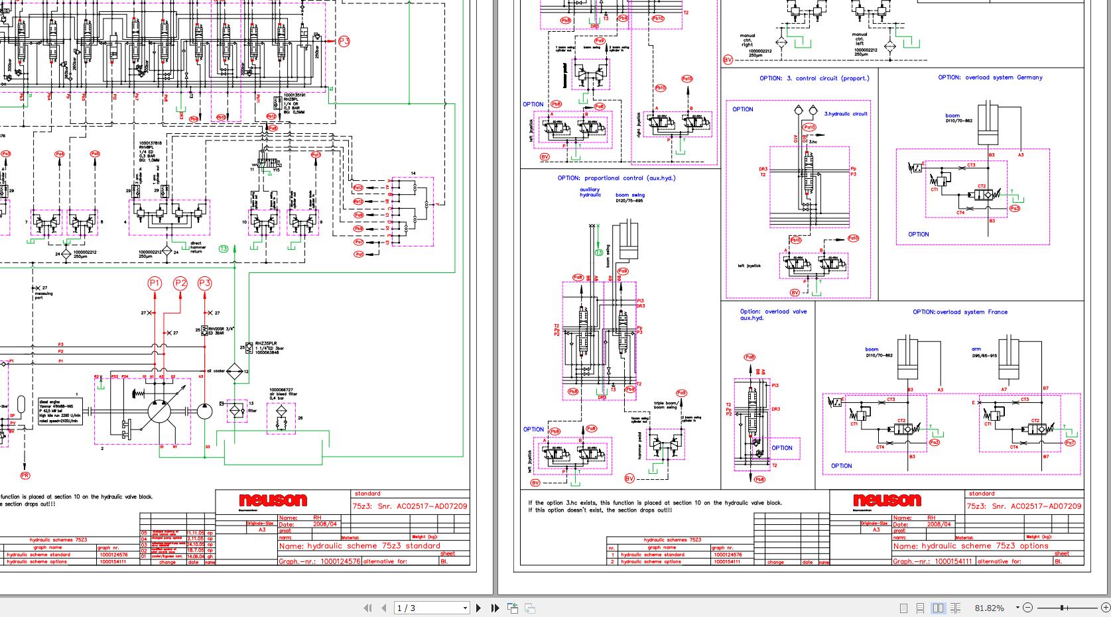Select the next view (forward) icon

click(x=529, y=608)
